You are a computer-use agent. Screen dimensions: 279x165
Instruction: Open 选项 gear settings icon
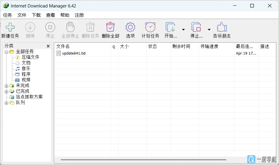coord(130,27)
